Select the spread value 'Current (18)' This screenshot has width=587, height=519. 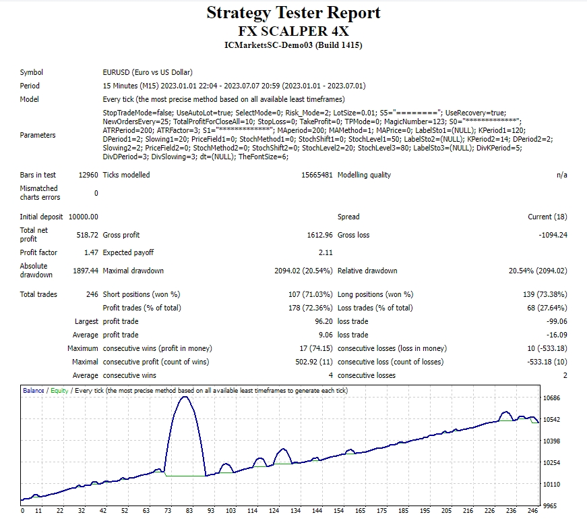click(x=547, y=217)
